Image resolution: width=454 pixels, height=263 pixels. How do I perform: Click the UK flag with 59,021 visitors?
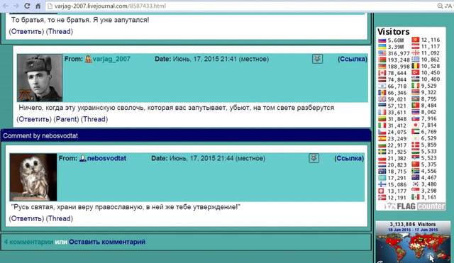pos(382,99)
